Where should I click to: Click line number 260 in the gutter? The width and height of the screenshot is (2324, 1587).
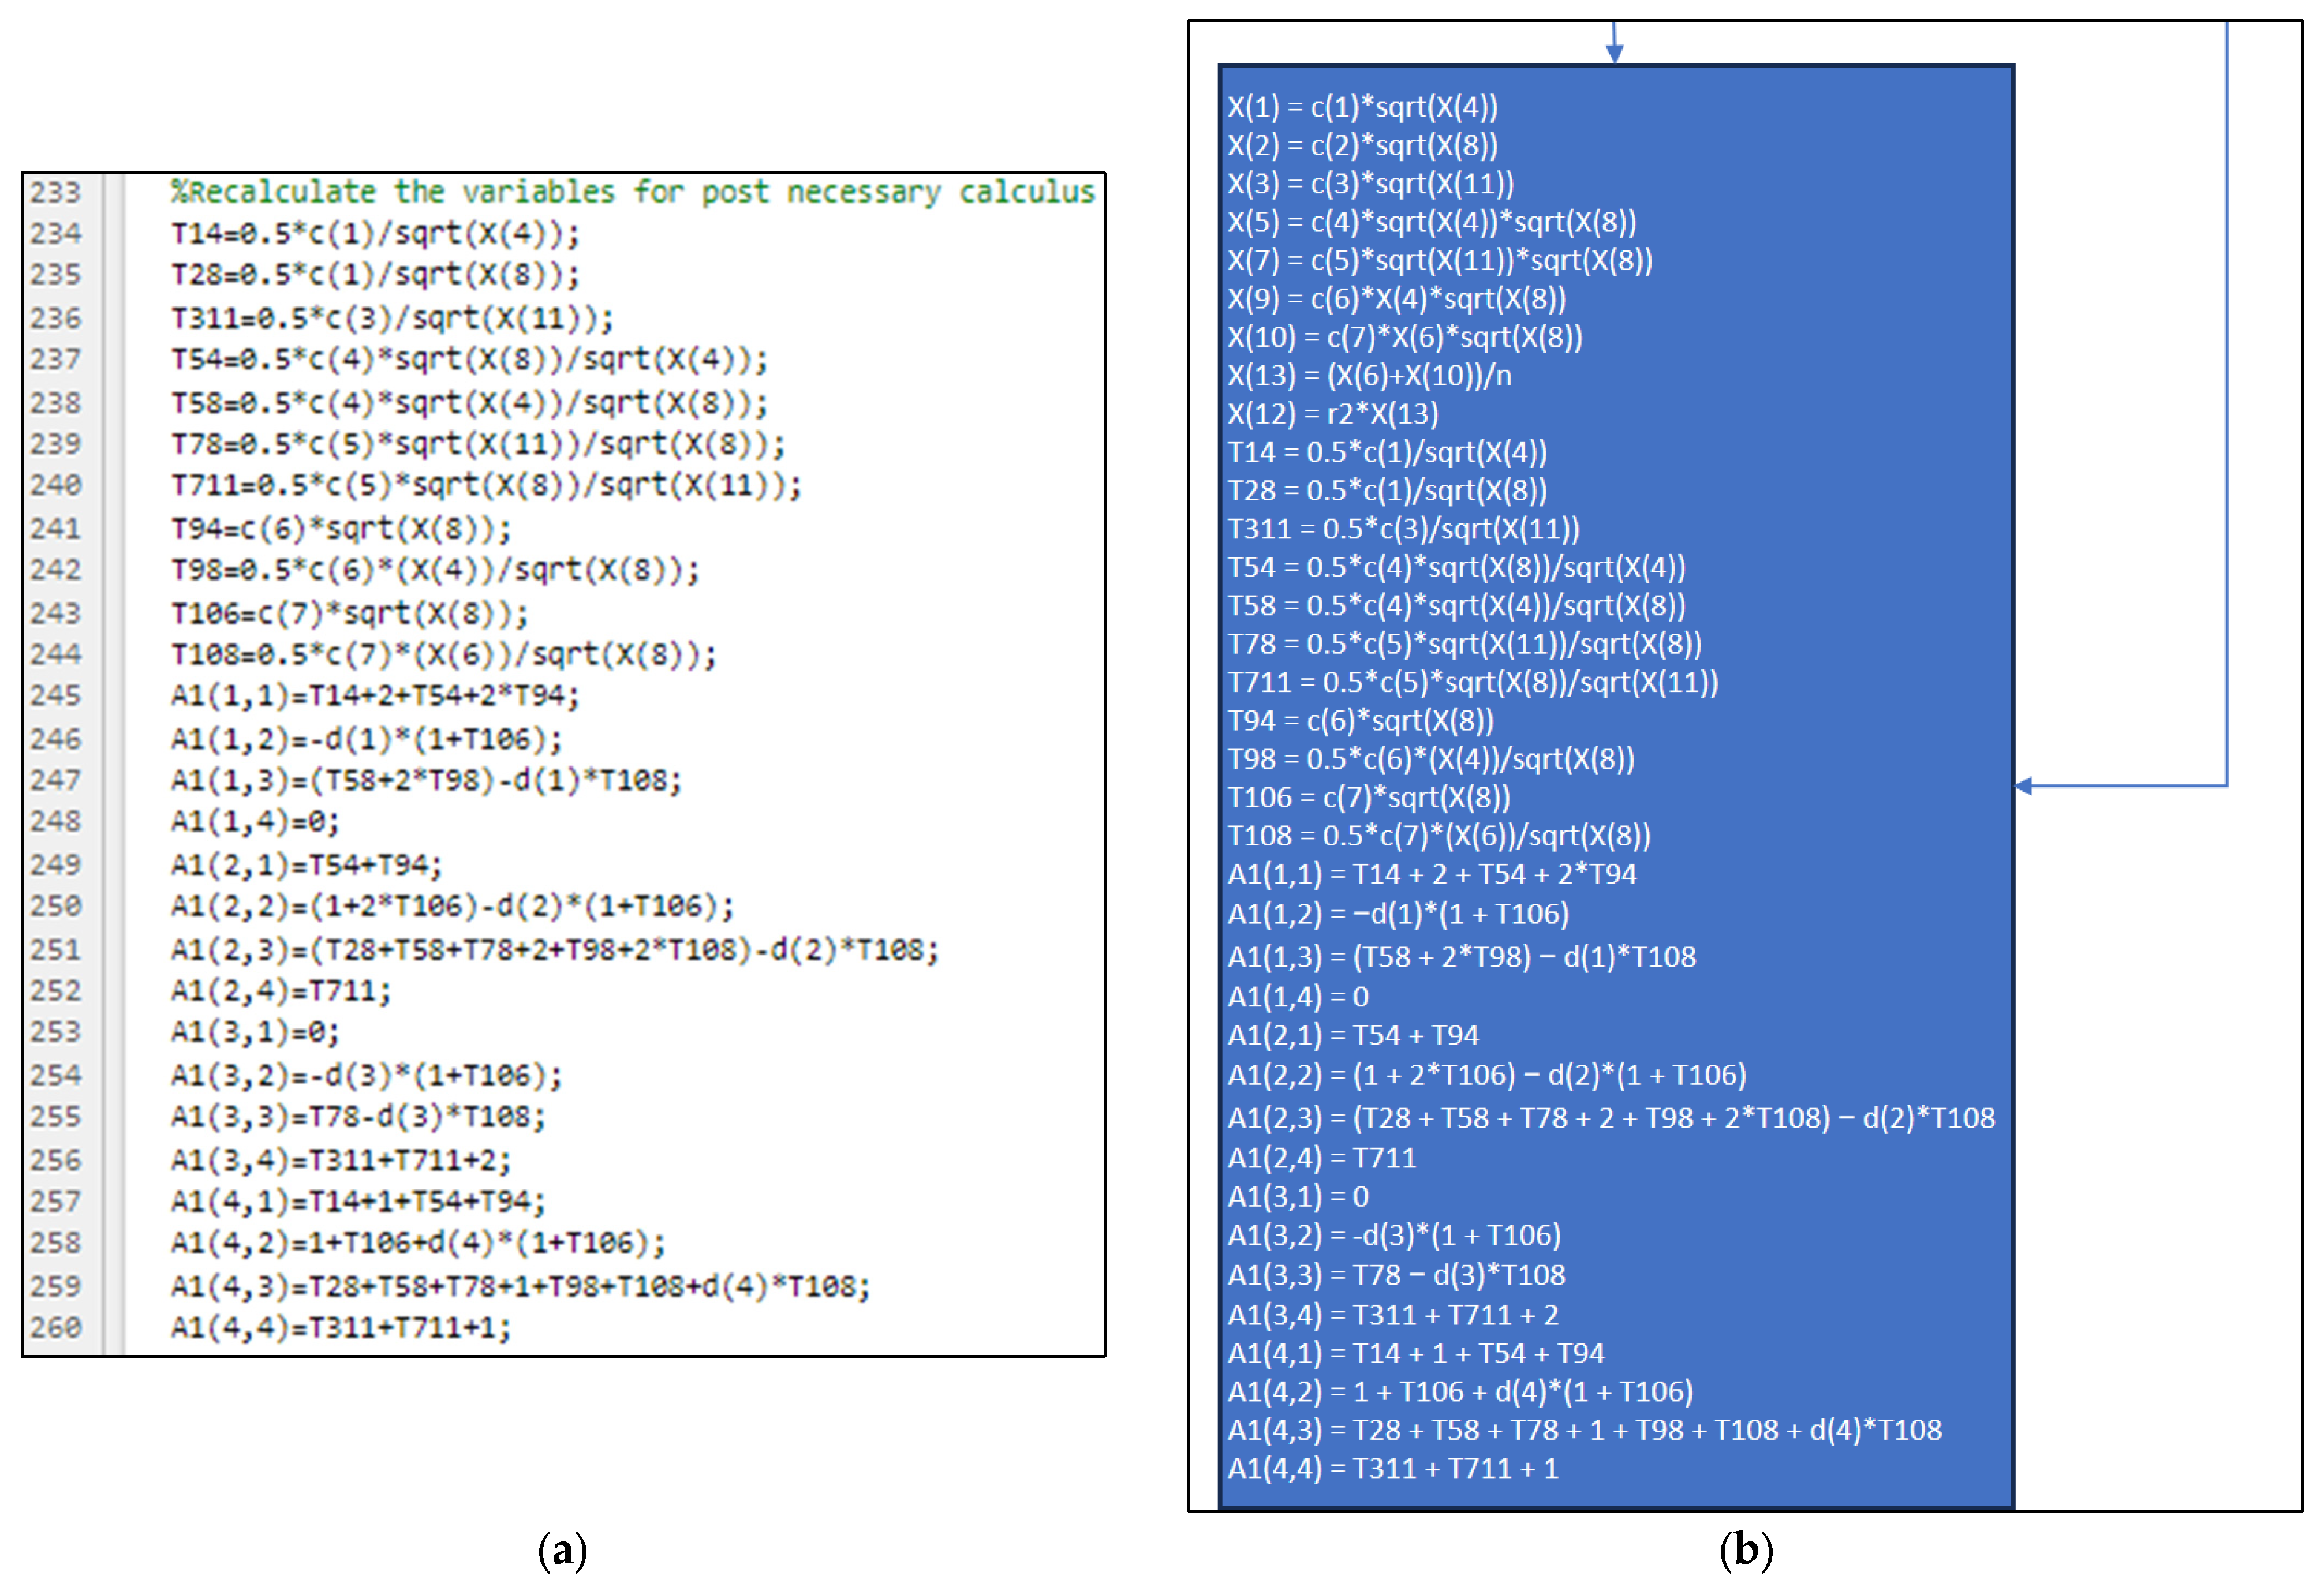point(55,1327)
